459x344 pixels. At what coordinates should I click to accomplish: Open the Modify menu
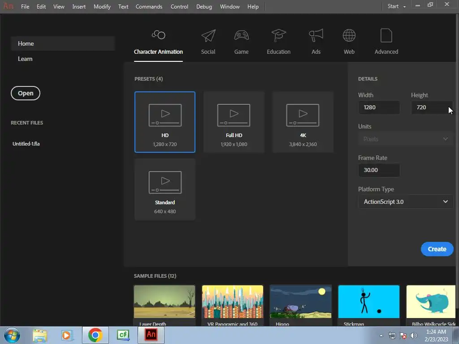102,6
